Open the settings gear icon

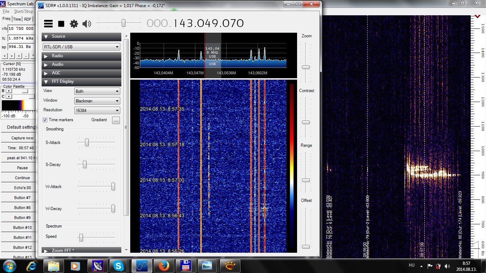pos(74,24)
